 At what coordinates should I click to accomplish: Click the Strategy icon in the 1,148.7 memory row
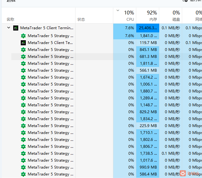(x=23, y=105)
